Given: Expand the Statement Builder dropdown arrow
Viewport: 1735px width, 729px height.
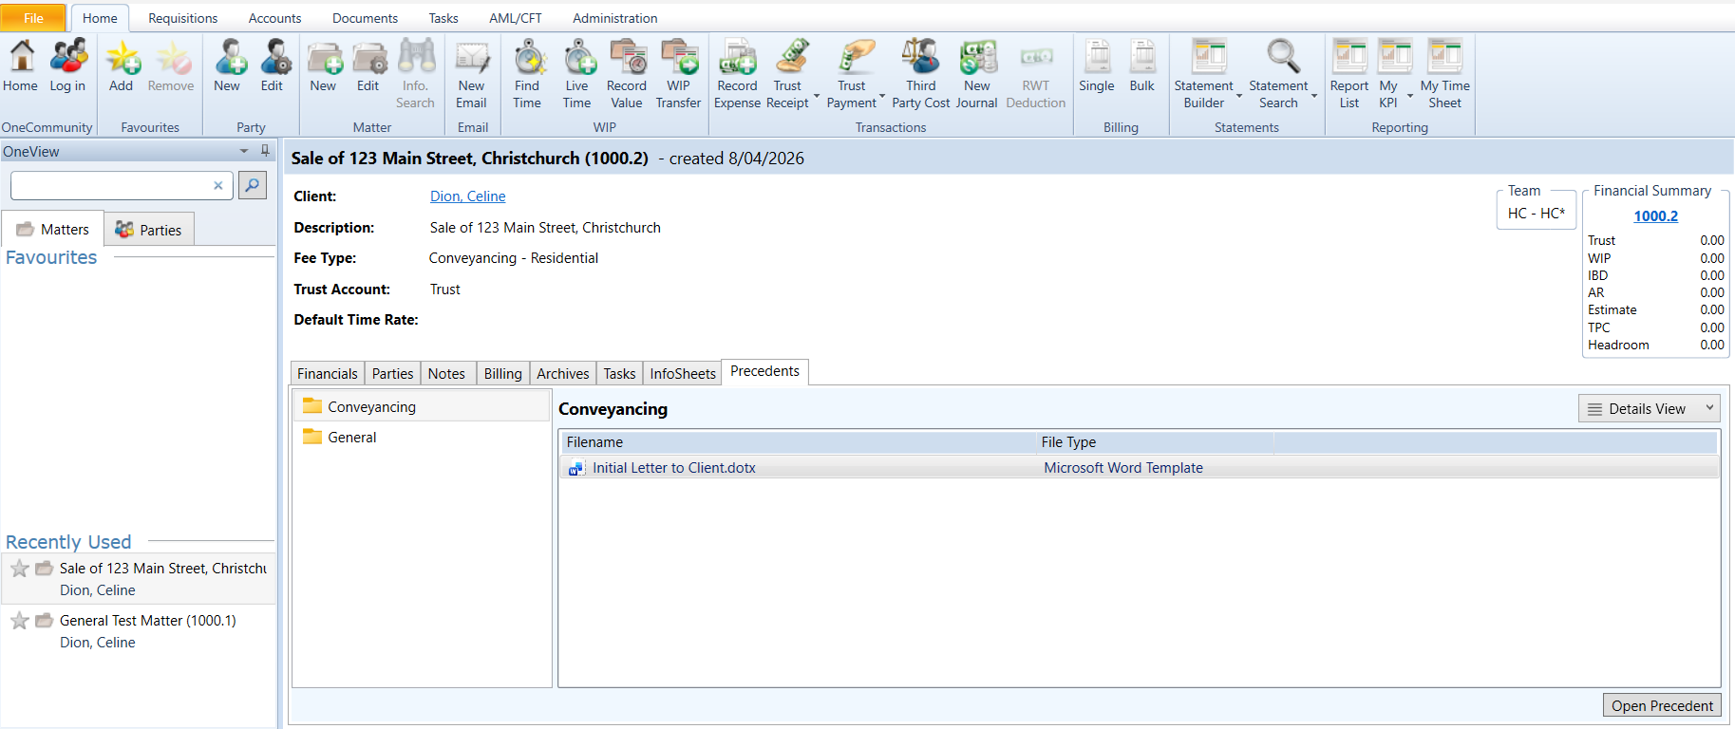Looking at the screenshot, I should (x=1239, y=96).
